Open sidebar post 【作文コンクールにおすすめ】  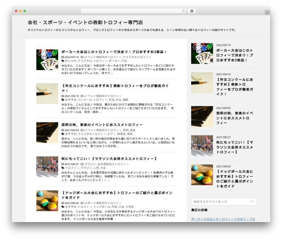click(235, 87)
